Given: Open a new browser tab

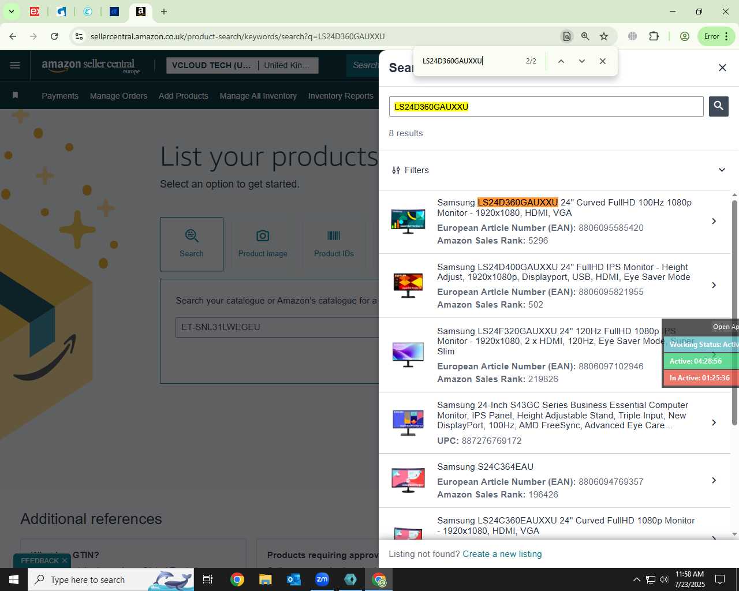Looking at the screenshot, I should 164,12.
